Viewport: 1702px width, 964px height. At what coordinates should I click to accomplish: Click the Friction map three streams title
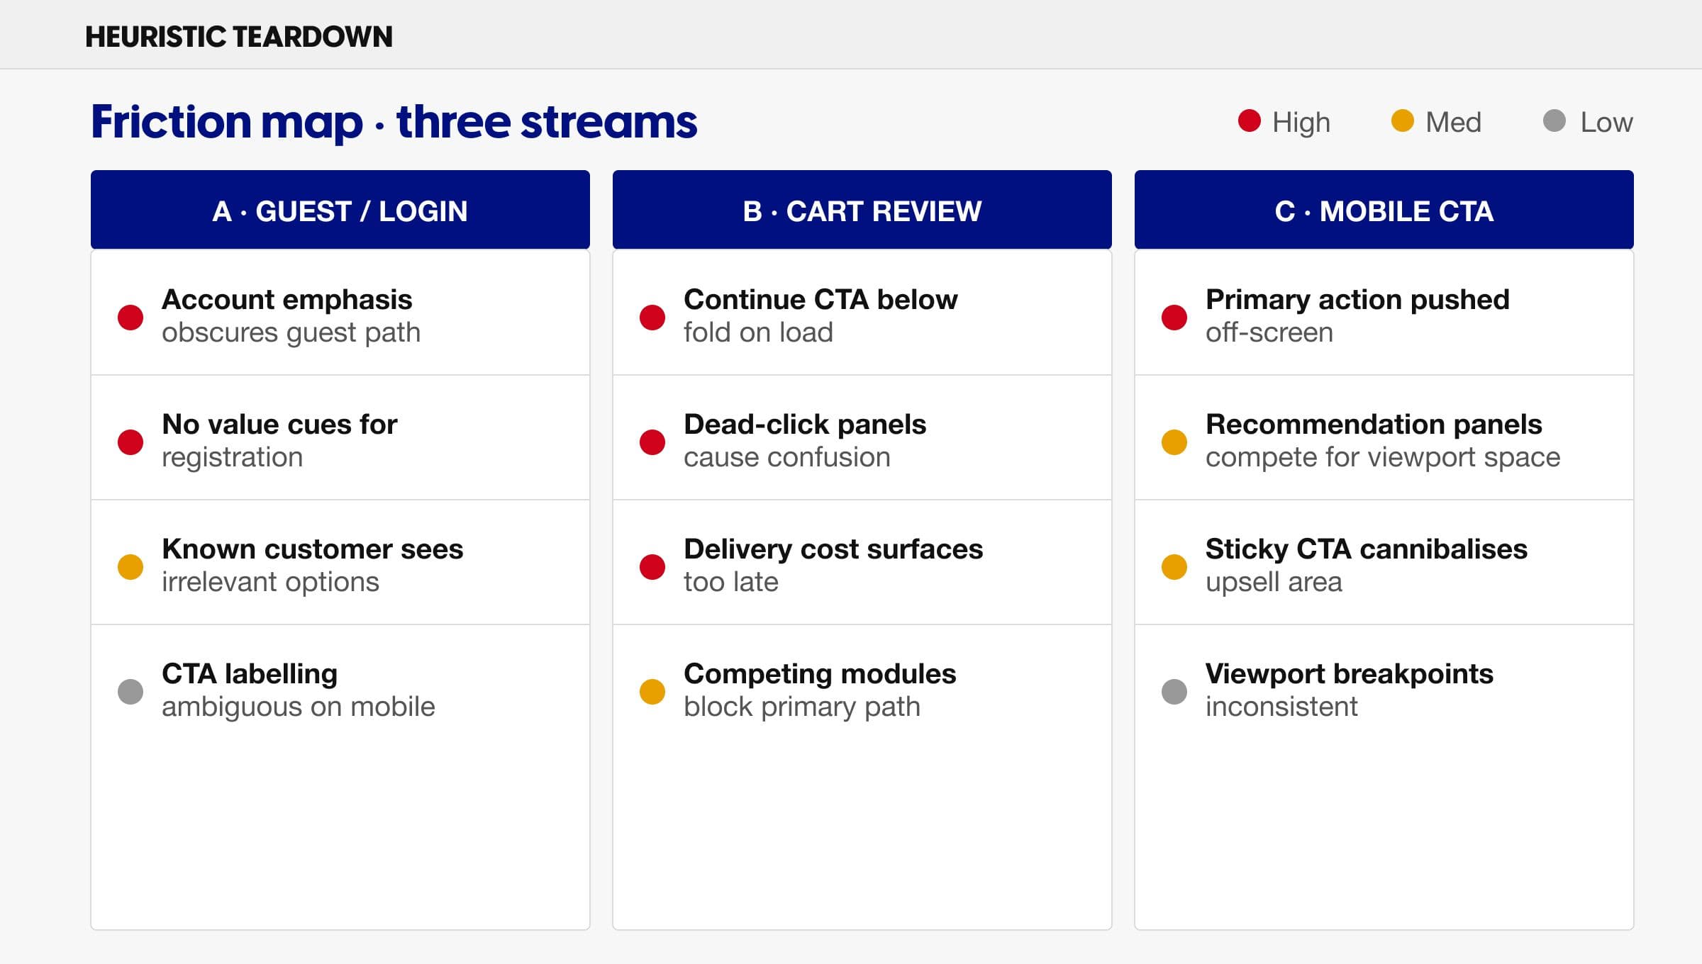click(394, 122)
